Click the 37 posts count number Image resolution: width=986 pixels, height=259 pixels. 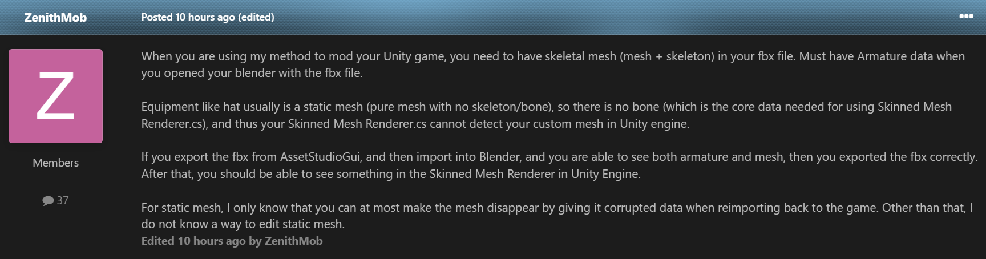pos(63,201)
